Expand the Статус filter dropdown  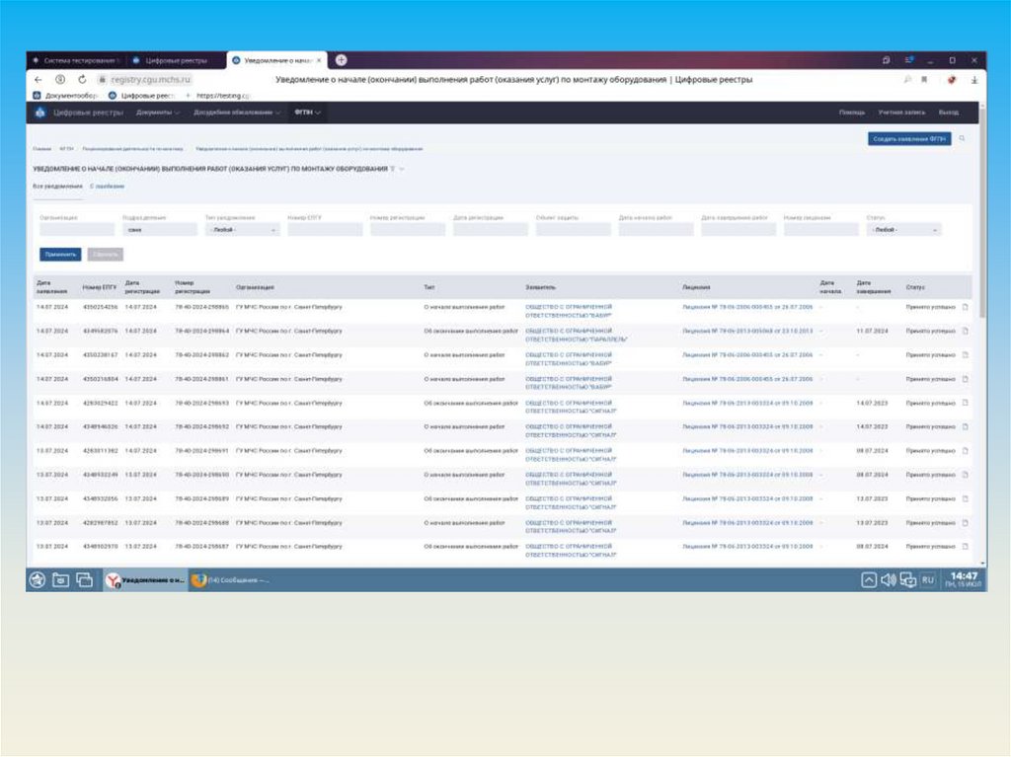tap(902, 230)
